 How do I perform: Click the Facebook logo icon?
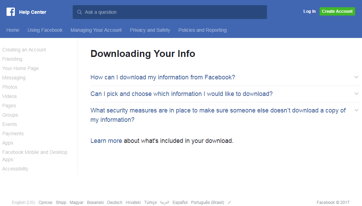[11, 12]
